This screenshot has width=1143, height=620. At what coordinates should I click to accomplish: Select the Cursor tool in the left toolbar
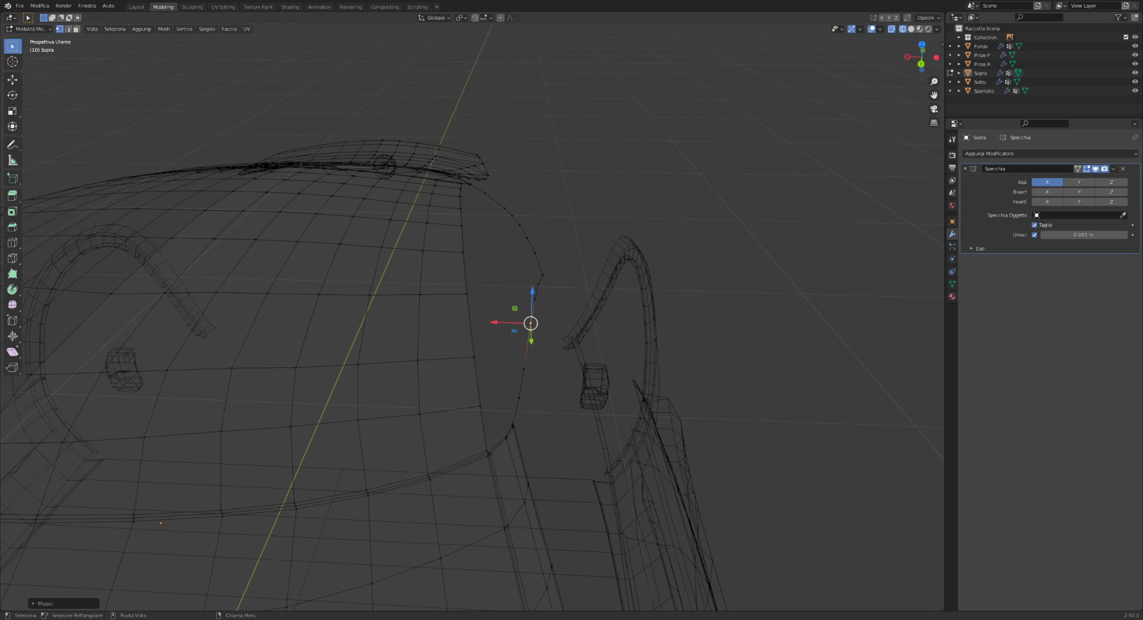(13, 62)
